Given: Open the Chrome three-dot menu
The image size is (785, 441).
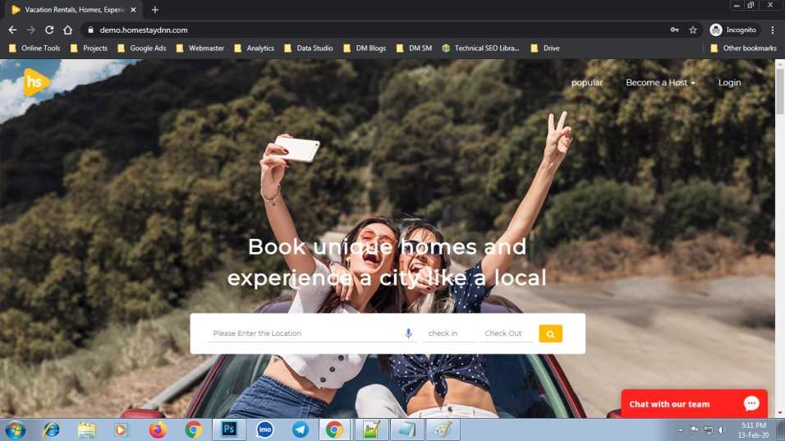Looking at the screenshot, I should tap(773, 30).
